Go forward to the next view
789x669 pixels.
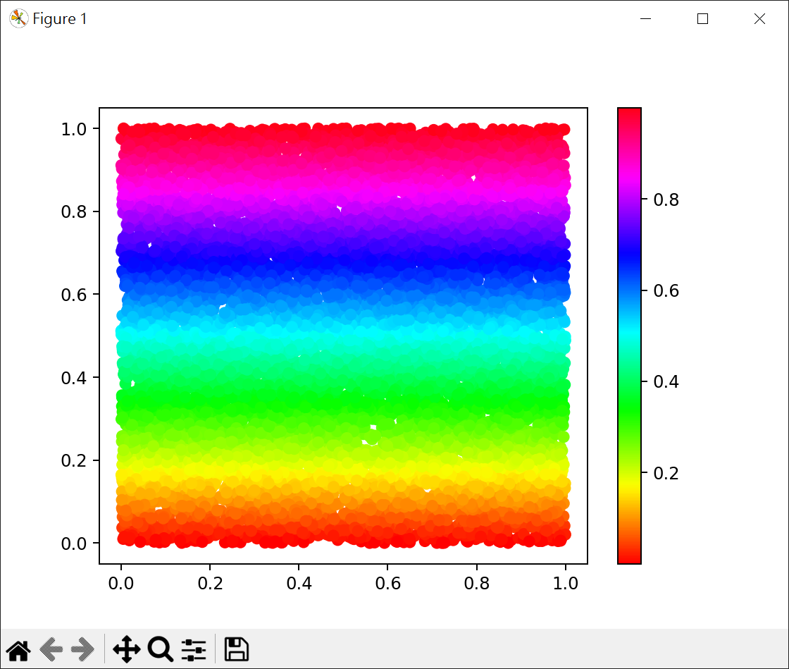82,649
